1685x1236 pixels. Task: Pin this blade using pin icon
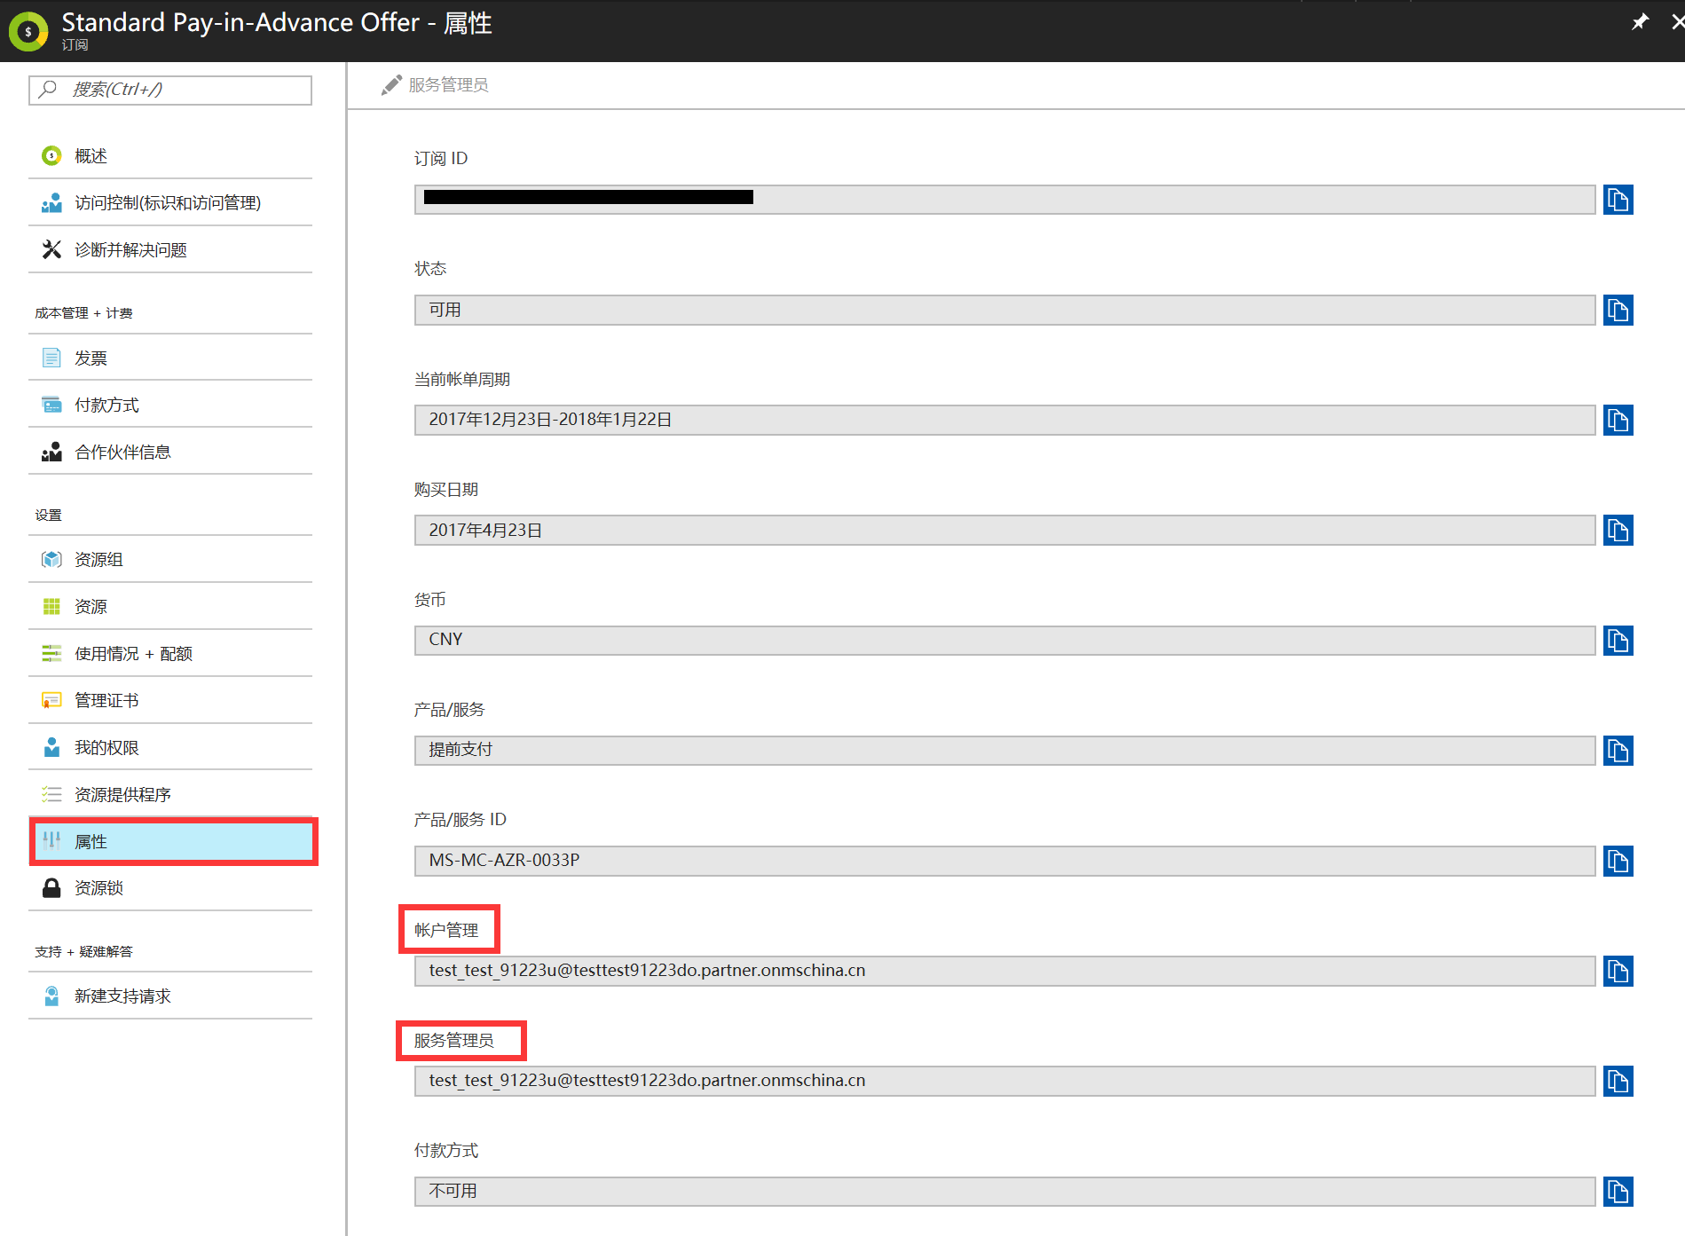click(1640, 22)
